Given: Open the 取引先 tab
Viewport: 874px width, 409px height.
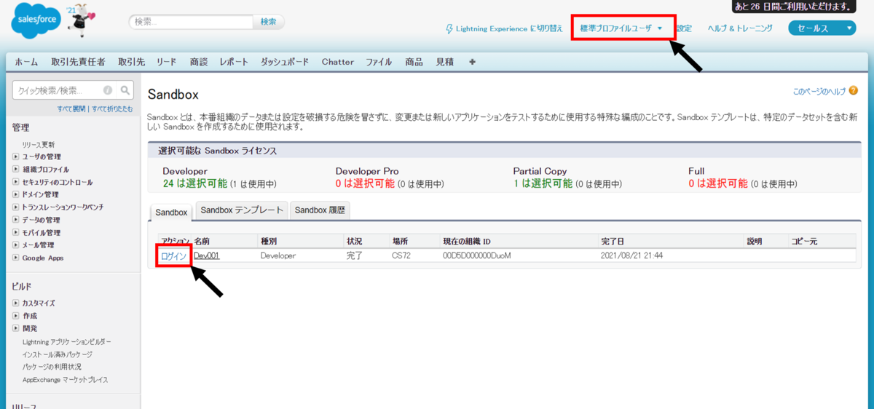Looking at the screenshot, I should tap(131, 62).
